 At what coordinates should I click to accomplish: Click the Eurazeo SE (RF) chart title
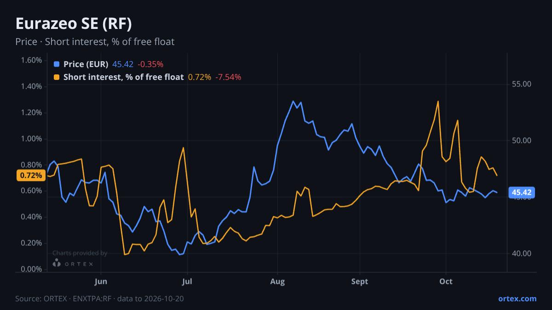tap(74, 24)
